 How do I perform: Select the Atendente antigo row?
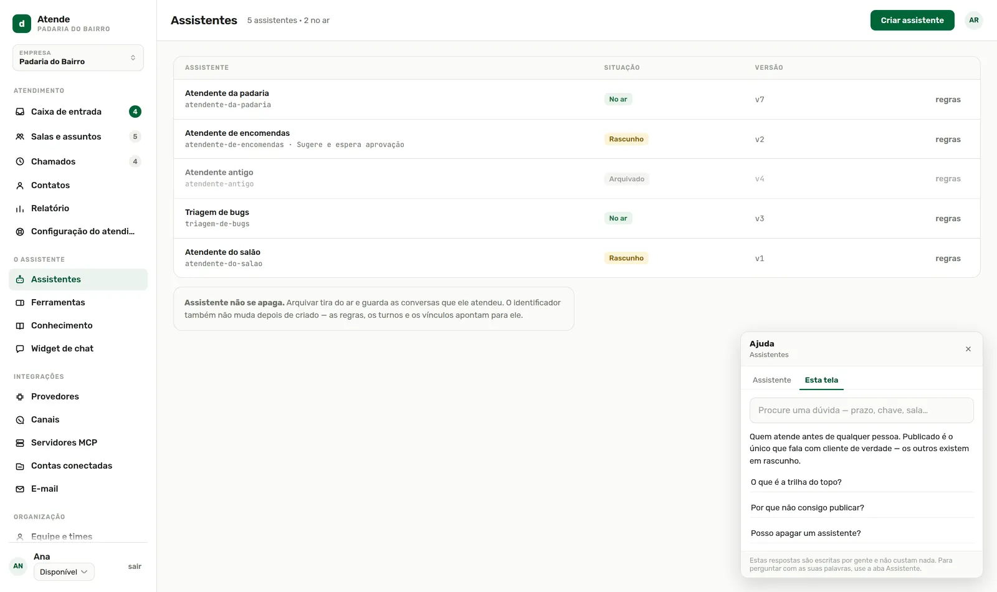coord(577,179)
